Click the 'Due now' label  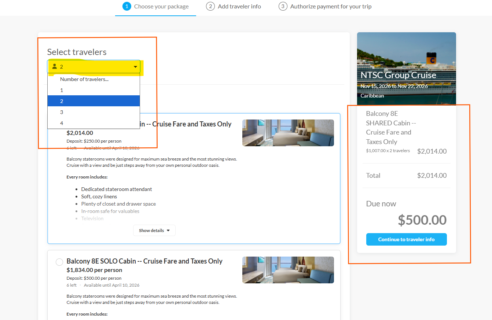(381, 204)
